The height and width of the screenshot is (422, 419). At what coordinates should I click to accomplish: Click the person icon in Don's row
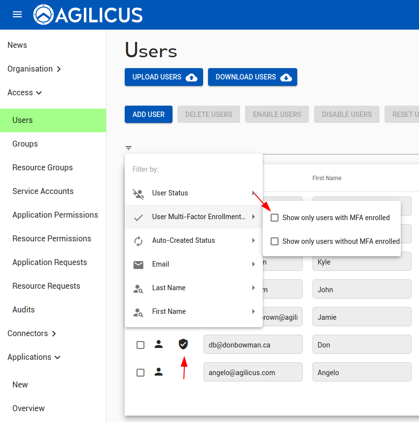[159, 345]
